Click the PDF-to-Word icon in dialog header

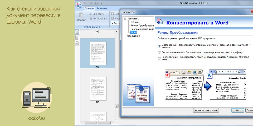click(160, 22)
